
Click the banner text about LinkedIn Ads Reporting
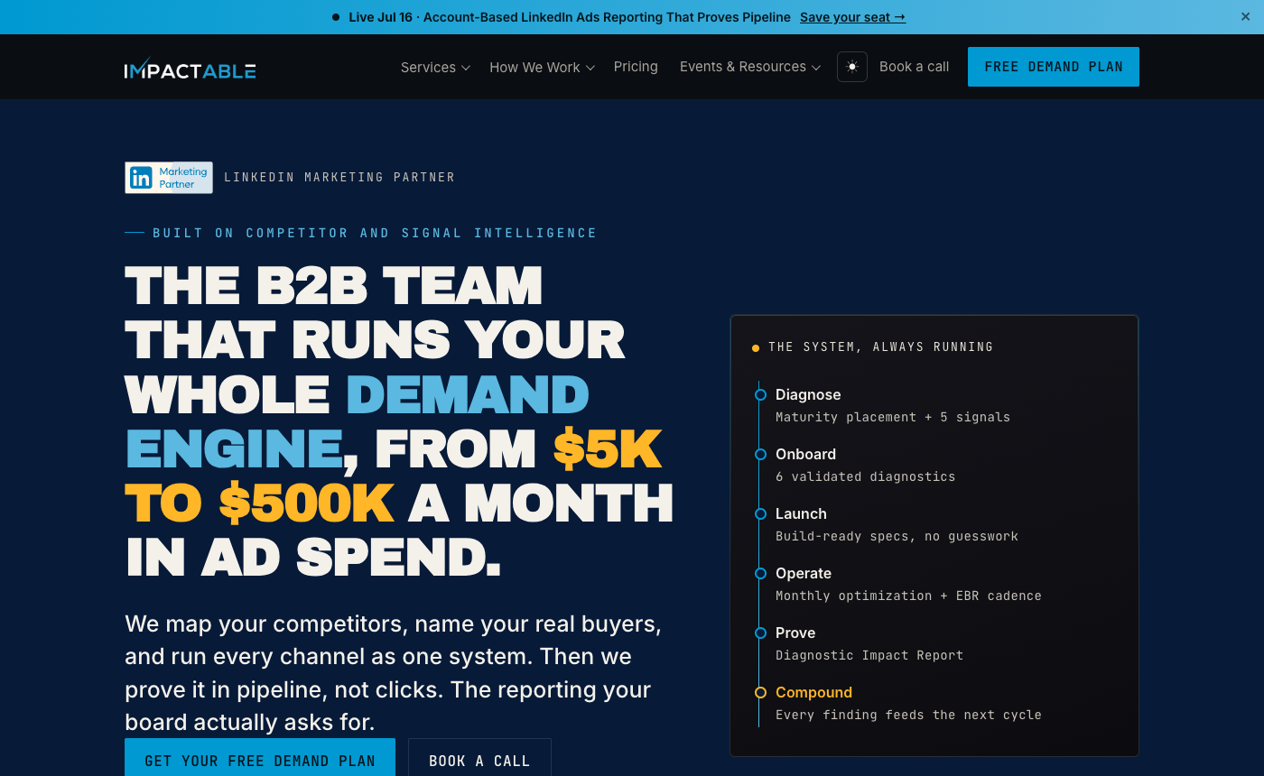coord(570,17)
